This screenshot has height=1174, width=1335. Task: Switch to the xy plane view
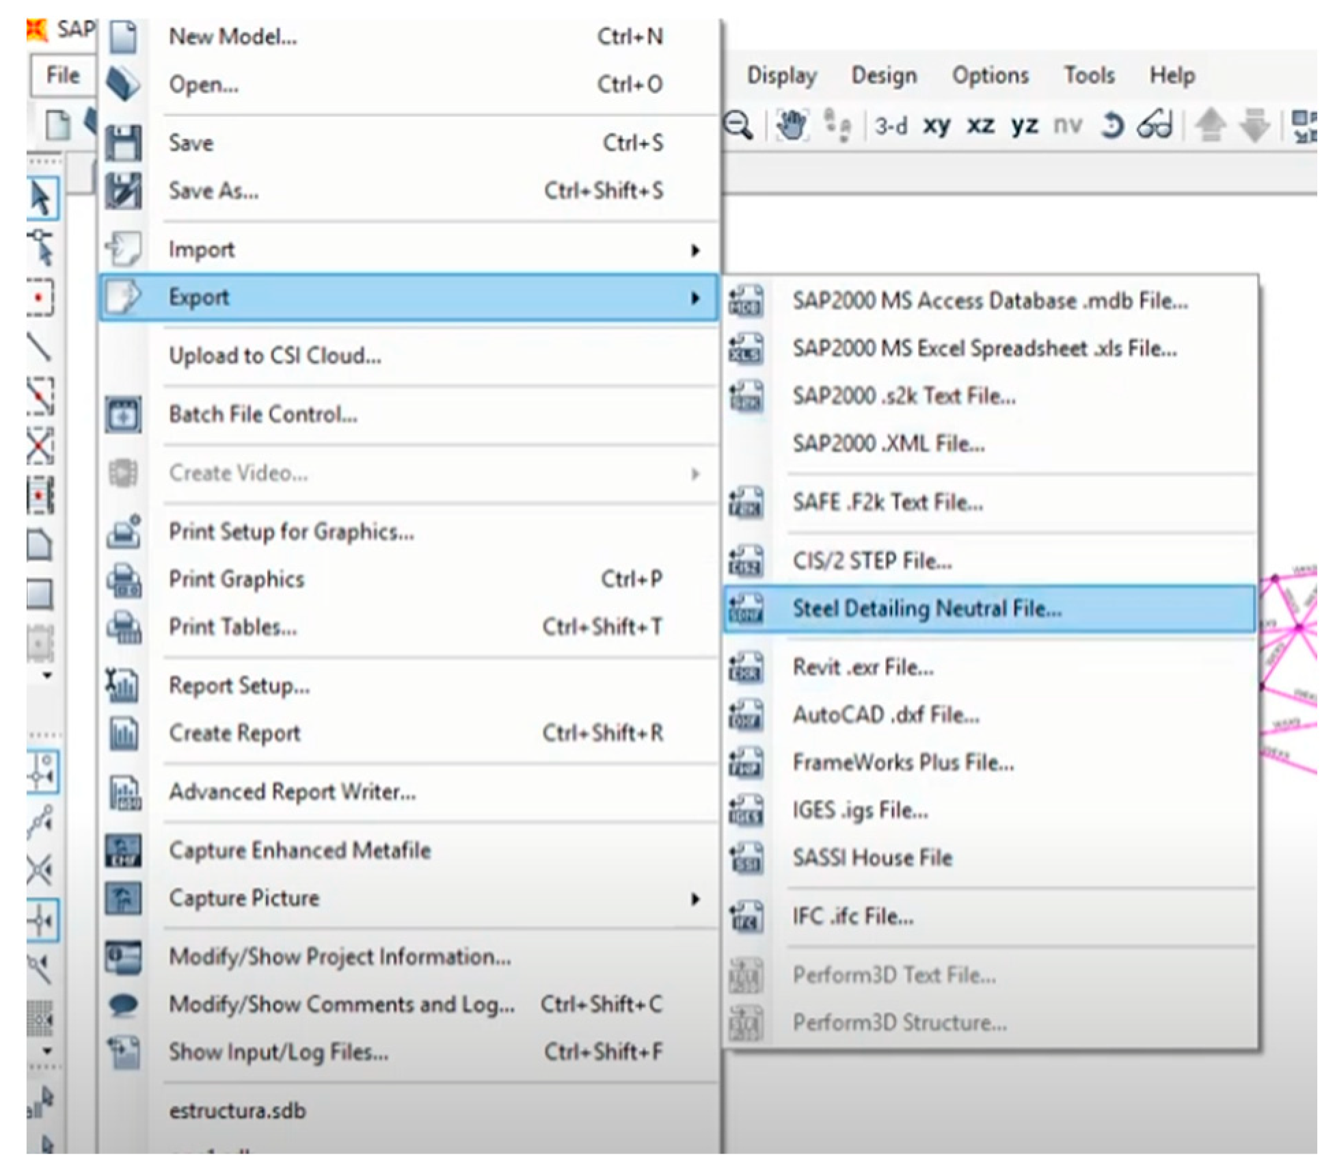[x=936, y=126]
